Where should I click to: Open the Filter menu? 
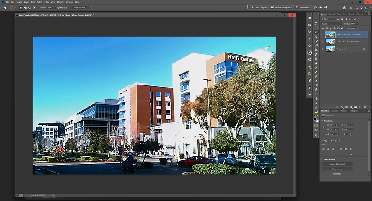pos(46,2)
